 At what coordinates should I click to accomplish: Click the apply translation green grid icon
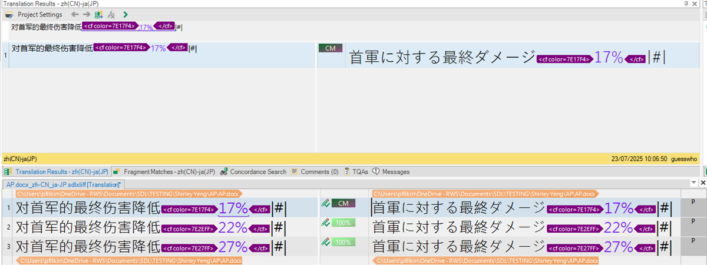tap(98, 15)
